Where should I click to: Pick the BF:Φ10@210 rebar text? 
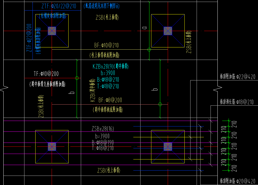coord(106,45)
